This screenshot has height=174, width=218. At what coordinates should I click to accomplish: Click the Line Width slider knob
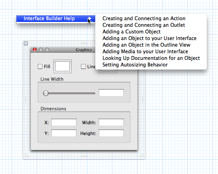tap(46, 93)
